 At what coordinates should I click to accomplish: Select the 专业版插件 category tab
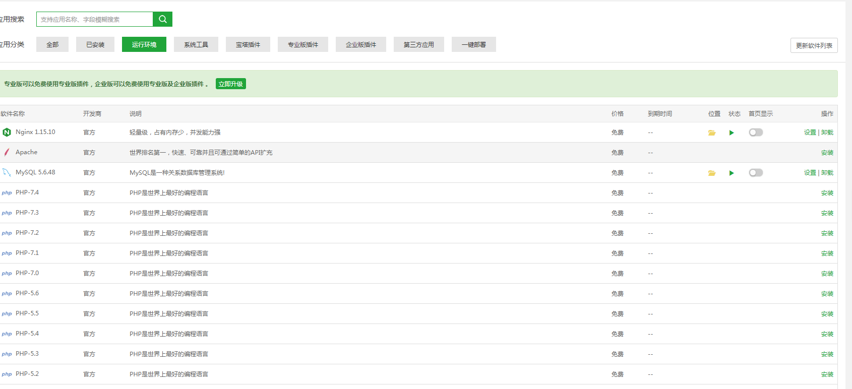(303, 44)
